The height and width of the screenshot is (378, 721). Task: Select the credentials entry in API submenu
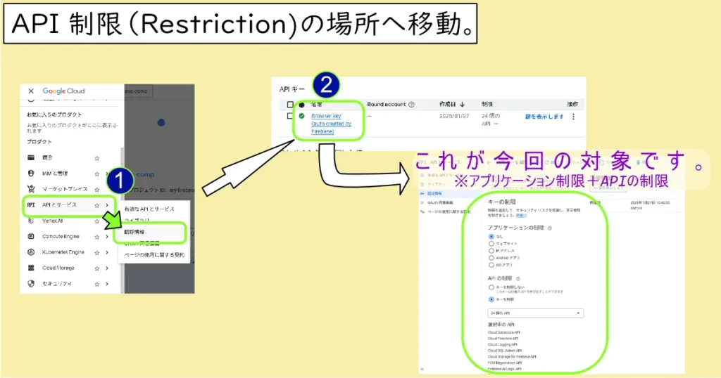[x=134, y=232]
